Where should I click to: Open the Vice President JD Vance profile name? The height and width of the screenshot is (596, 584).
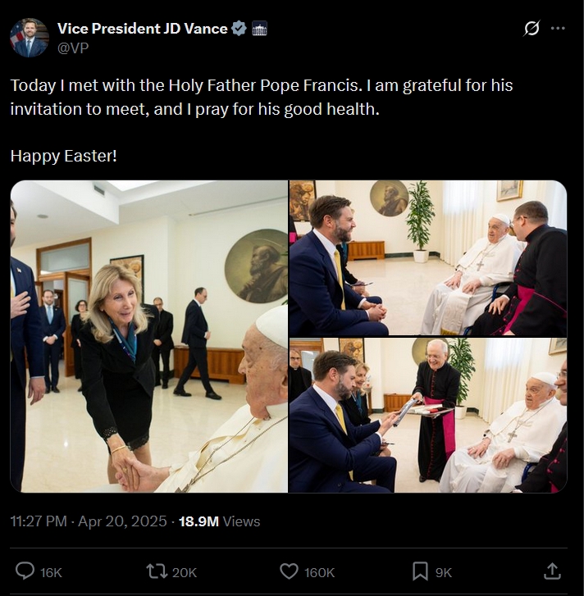point(142,29)
